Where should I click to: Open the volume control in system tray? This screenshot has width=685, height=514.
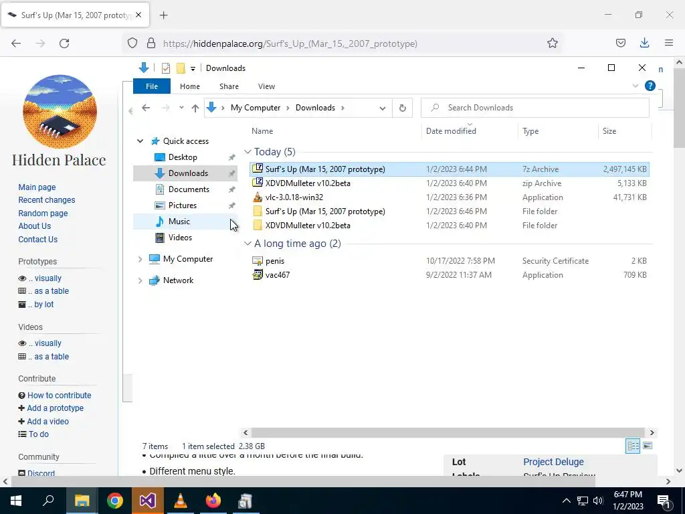[x=598, y=501]
